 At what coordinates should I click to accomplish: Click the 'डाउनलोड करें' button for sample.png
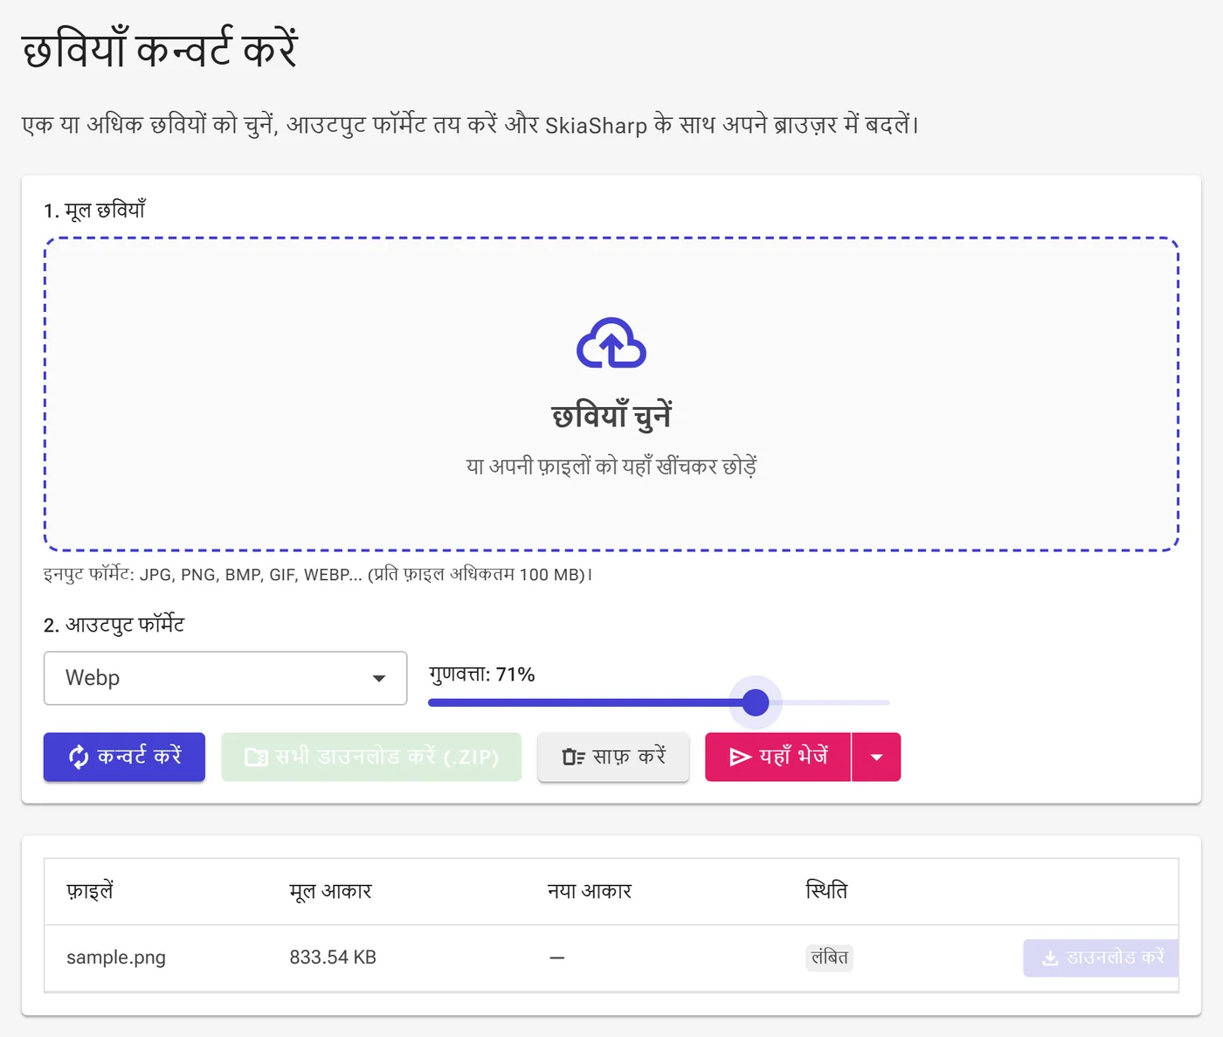pyautogui.click(x=1101, y=957)
